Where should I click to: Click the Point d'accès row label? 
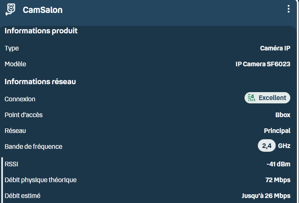pyautogui.click(x=23, y=115)
